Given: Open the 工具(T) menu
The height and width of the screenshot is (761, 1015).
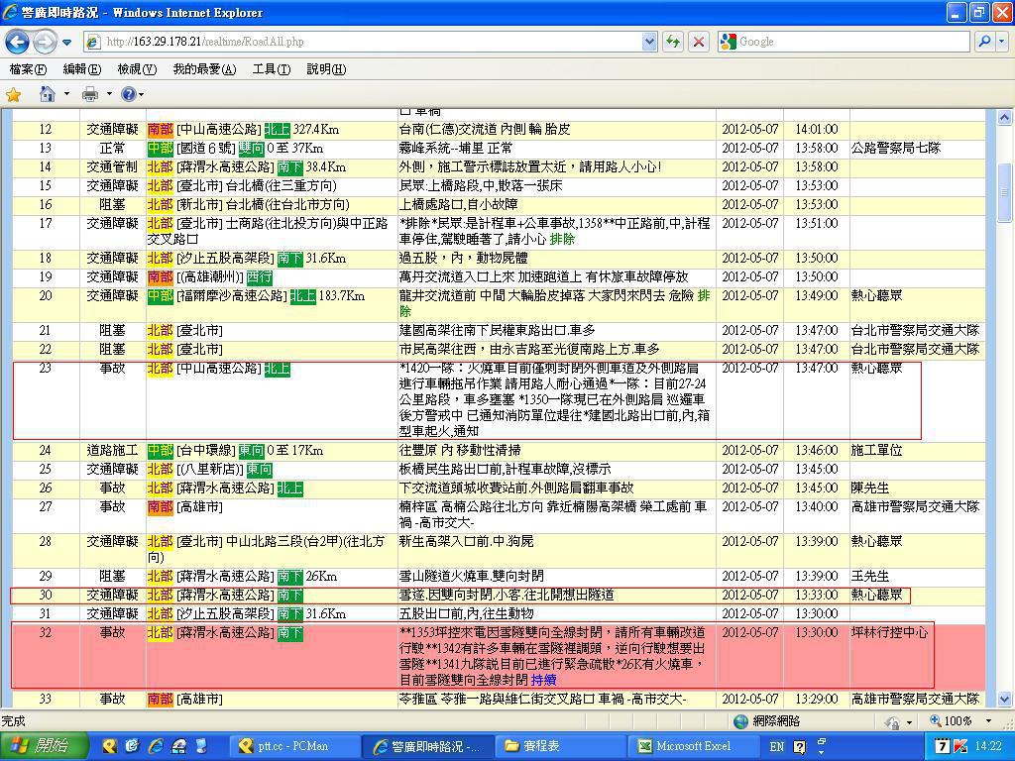Looking at the screenshot, I should pos(271,69).
